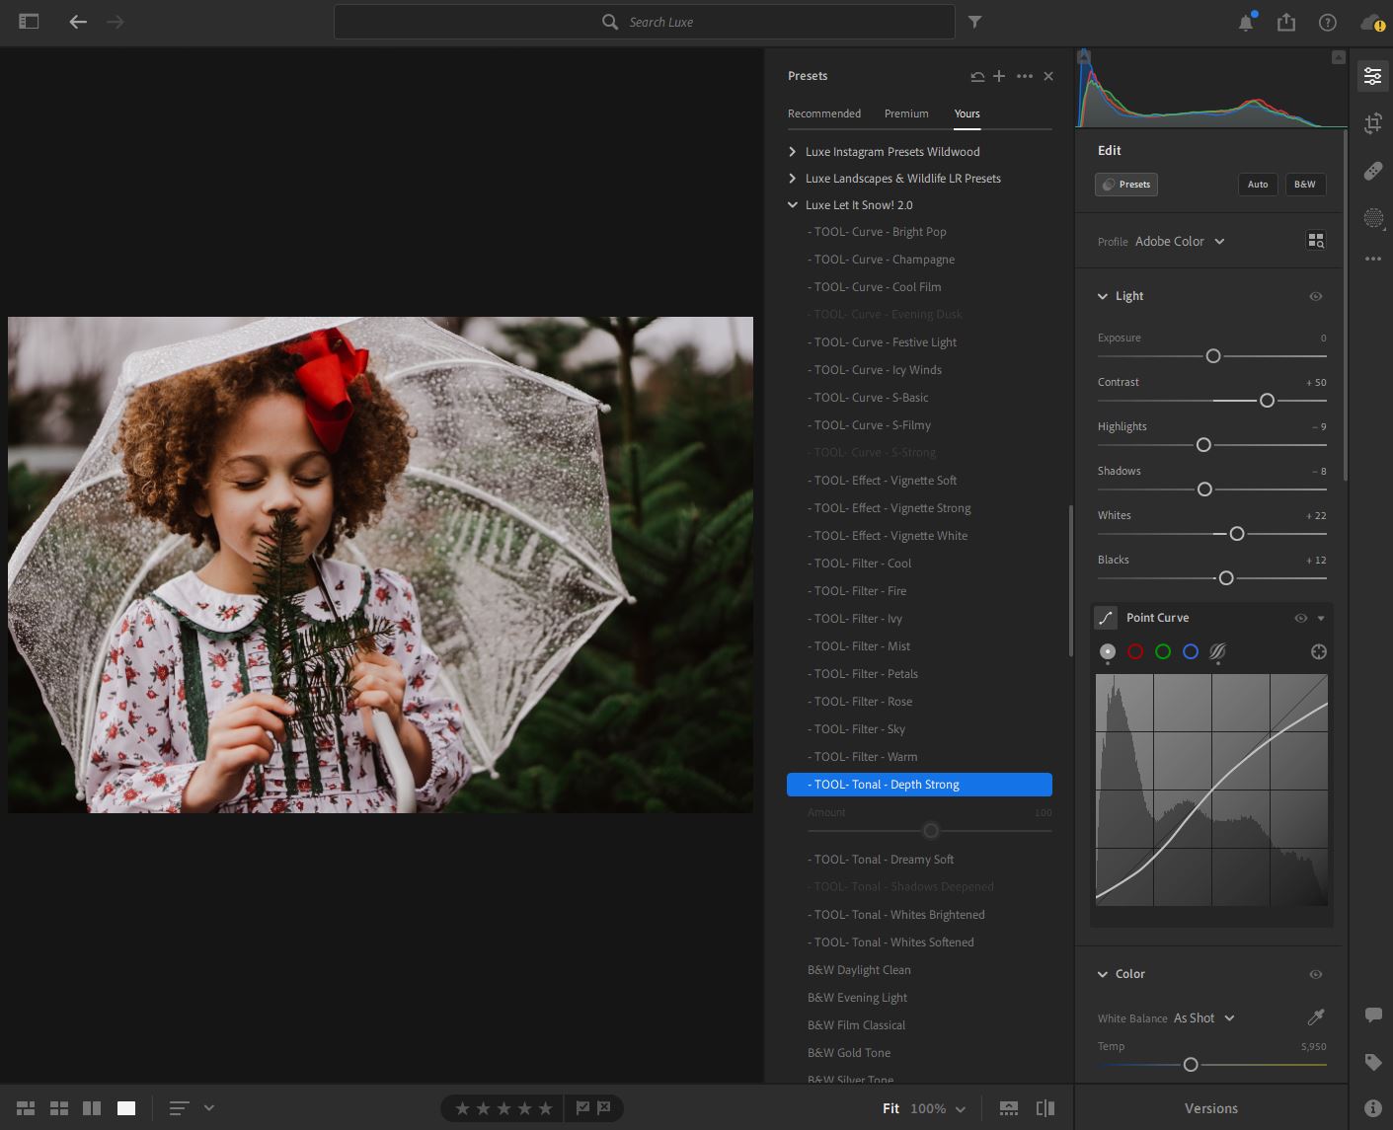Click the Contrast slider handle
Image resolution: width=1393 pixels, height=1130 pixels.
click(x=1267, y=401)
